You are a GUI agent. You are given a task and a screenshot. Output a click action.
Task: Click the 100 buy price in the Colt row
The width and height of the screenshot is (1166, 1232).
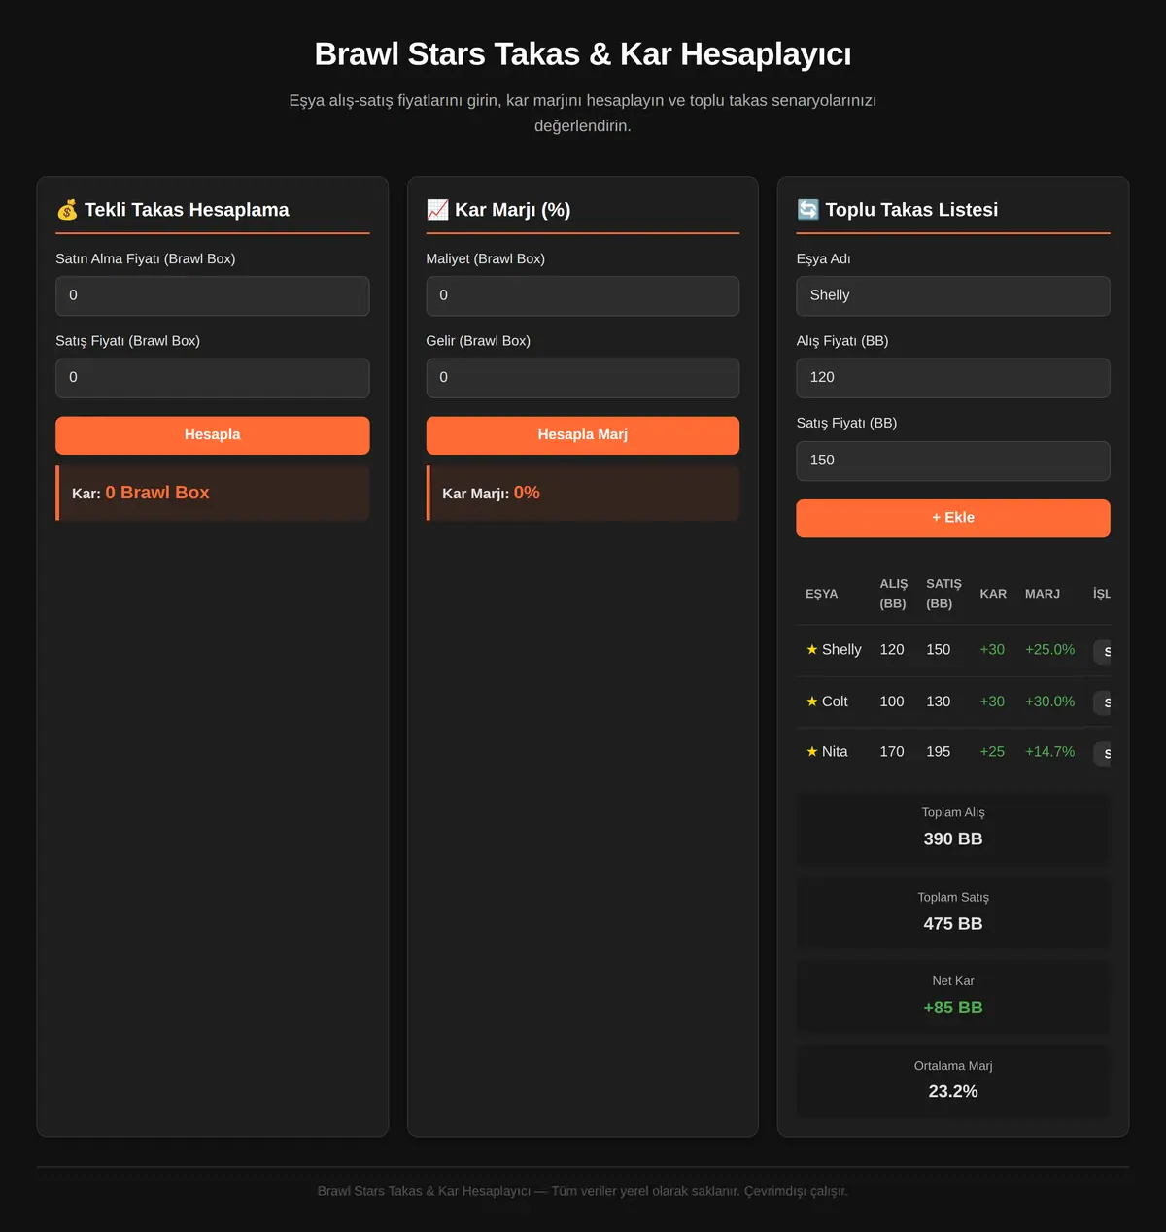[x=892, y=702]
